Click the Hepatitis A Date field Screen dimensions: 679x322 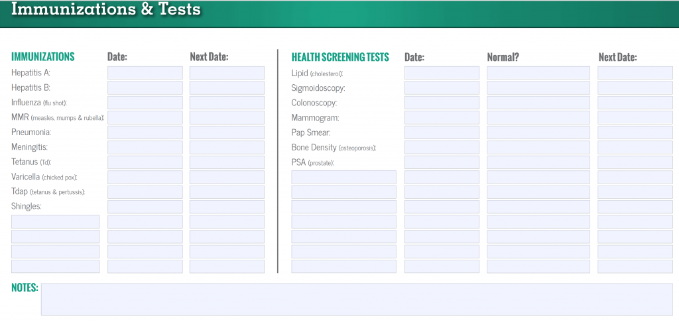click(145, 73)
